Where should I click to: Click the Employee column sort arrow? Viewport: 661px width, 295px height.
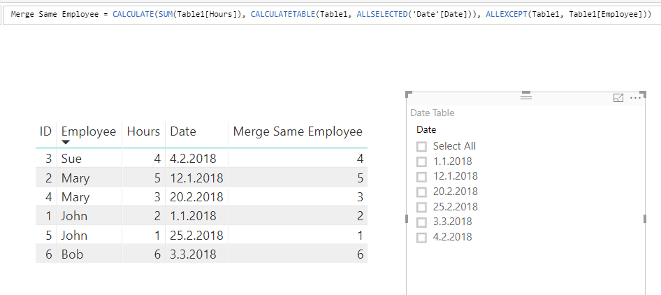click(x=66, y=142)
